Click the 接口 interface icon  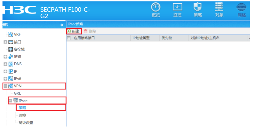[11, 42]
